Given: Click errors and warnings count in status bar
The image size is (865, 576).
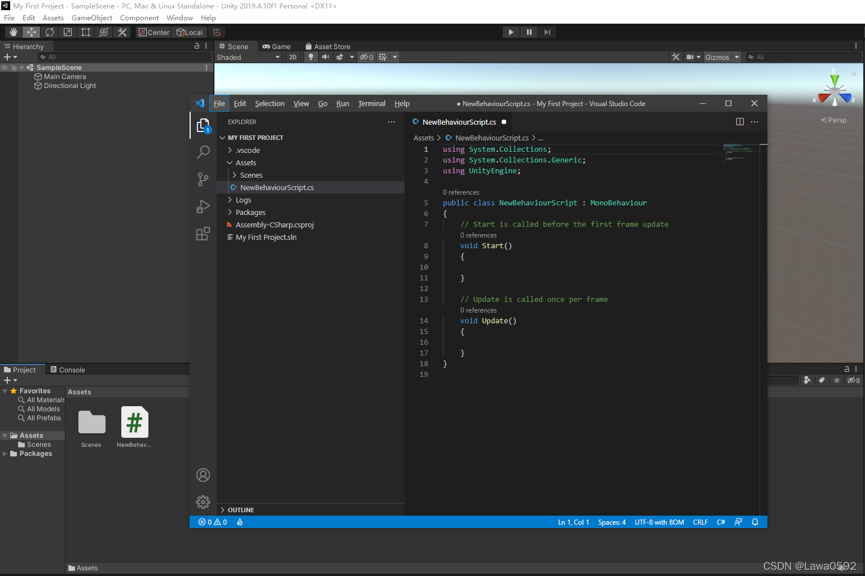Looking at the screenshot, I should 213,522.
